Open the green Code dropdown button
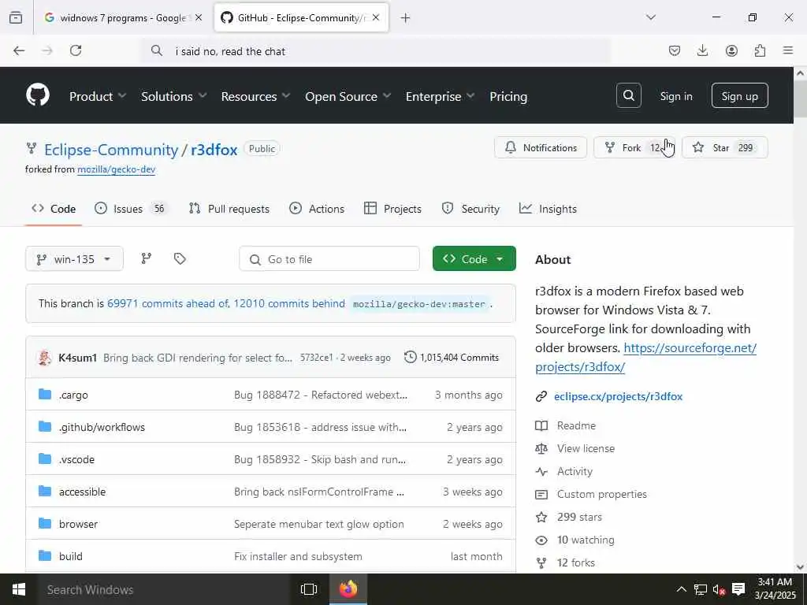 coord(474,258)
